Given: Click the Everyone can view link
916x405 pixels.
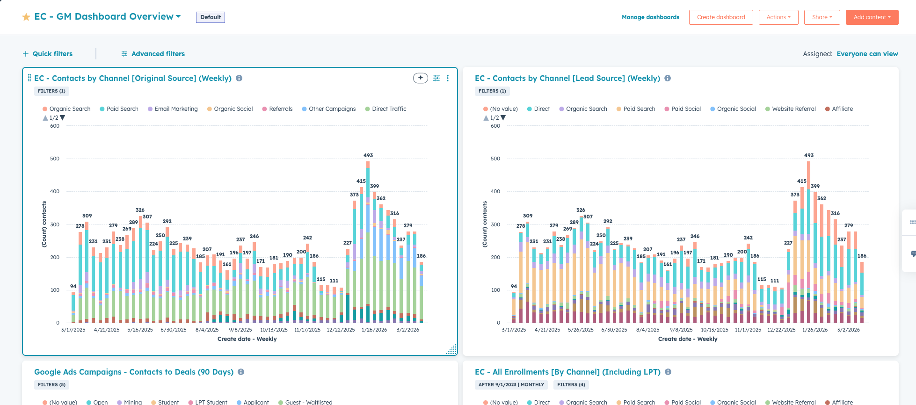Looking at the screenshot, I should tap(867, 54).
